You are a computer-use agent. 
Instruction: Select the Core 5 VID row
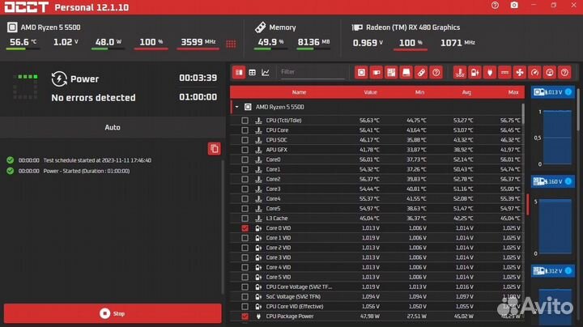pos(377,277)
